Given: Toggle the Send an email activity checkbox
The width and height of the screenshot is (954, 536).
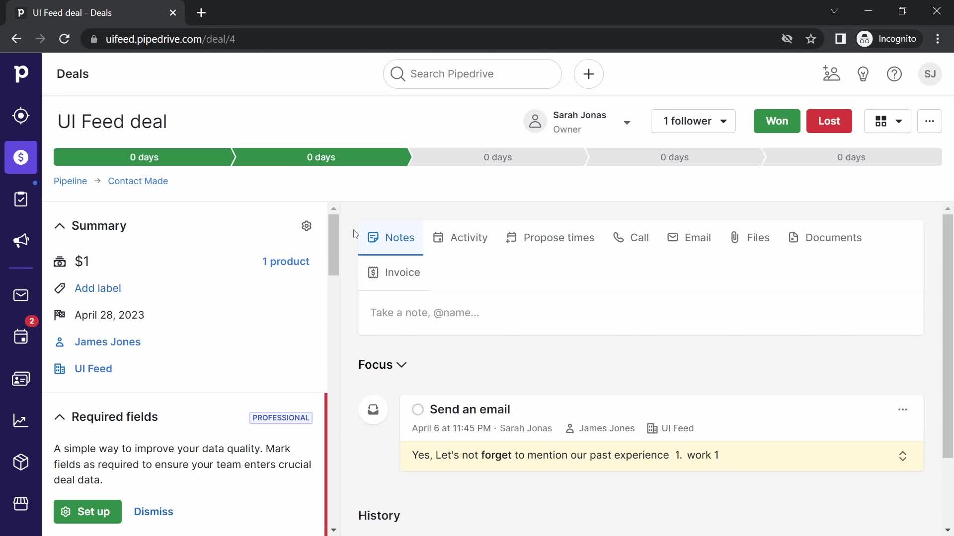Looking at the screenshot, I should (418, 409).
